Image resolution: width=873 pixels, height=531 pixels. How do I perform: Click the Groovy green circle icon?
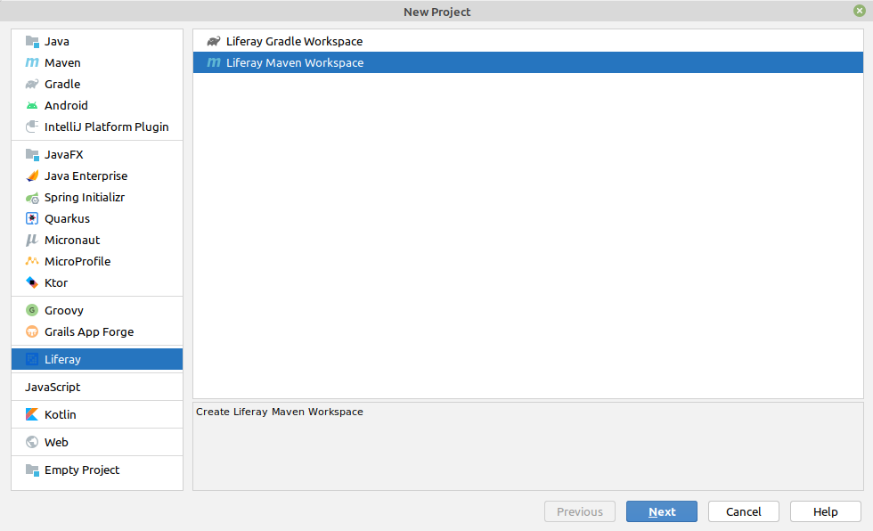click(x=32, y=310)
